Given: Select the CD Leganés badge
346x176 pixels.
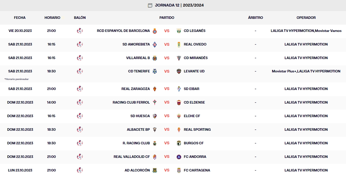Looking at the screenshot, I should pyautogui.click(x=179, y=31).
